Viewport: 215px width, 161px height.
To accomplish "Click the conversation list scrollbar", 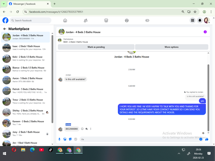I will pyautogui.click(x=52, y=79).
